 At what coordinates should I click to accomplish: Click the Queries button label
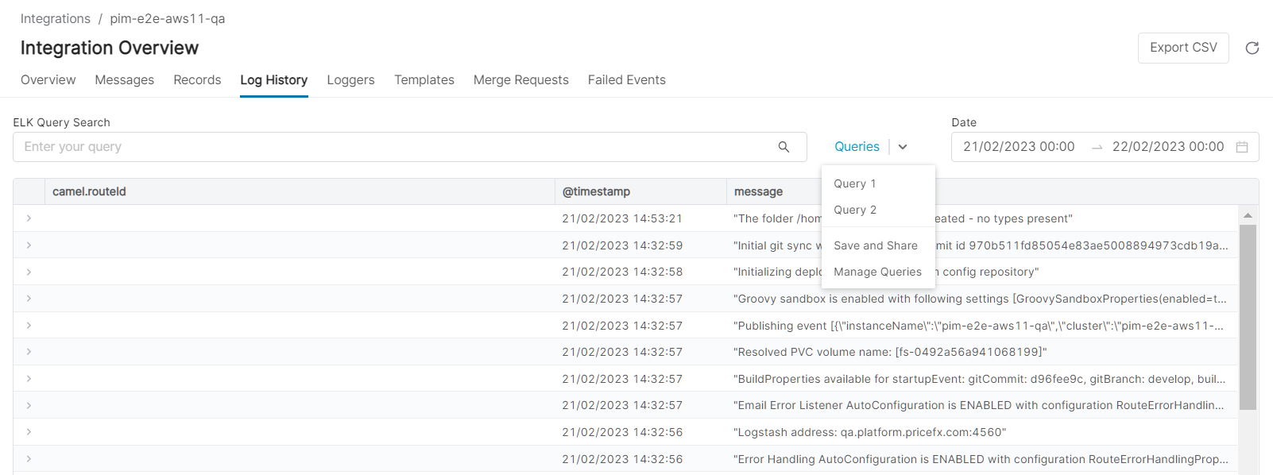[x=857, y=147]
